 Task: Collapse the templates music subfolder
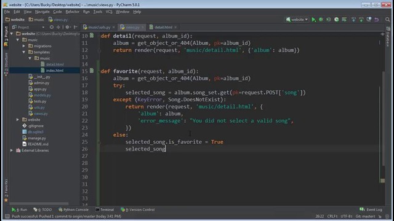[30, 58]
